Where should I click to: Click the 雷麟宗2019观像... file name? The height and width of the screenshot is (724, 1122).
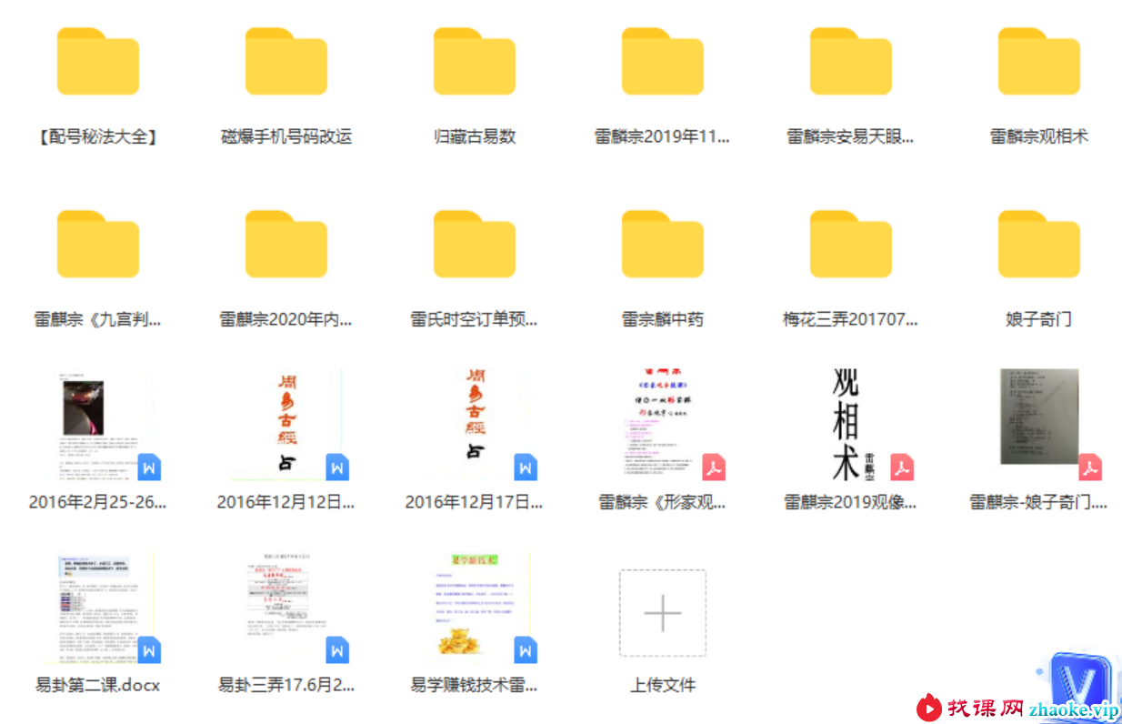851,502
